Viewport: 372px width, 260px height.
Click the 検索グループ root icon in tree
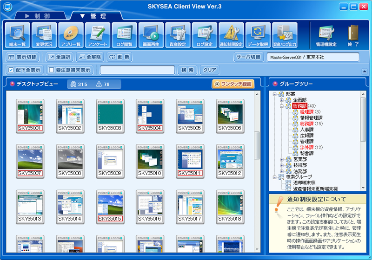(x=281, y=177)
